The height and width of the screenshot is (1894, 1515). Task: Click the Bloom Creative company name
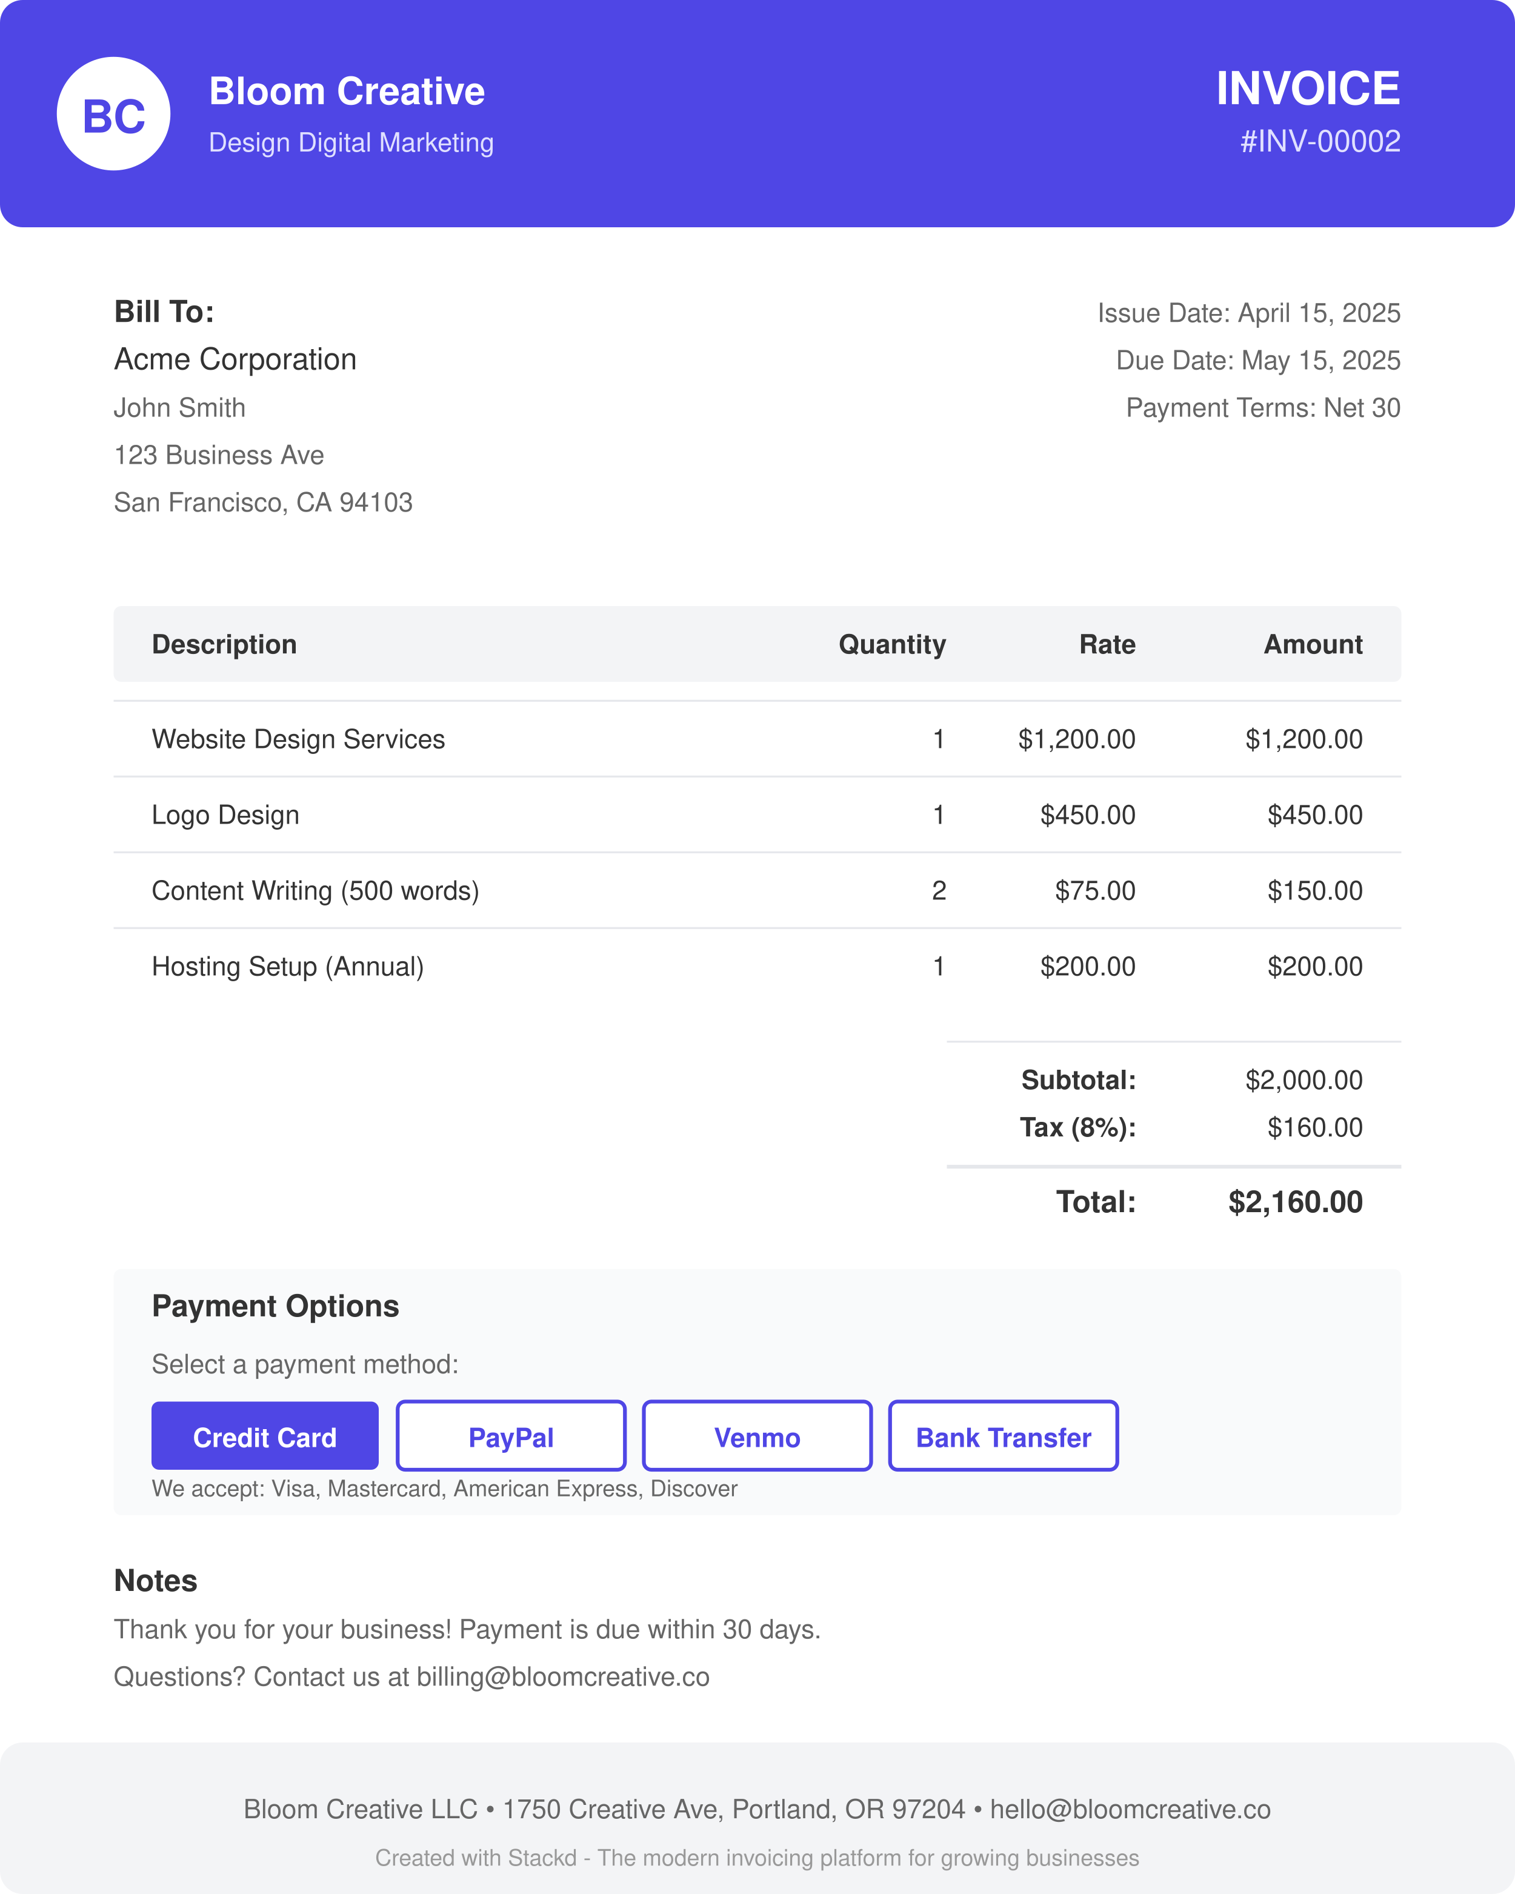point(347,92)
